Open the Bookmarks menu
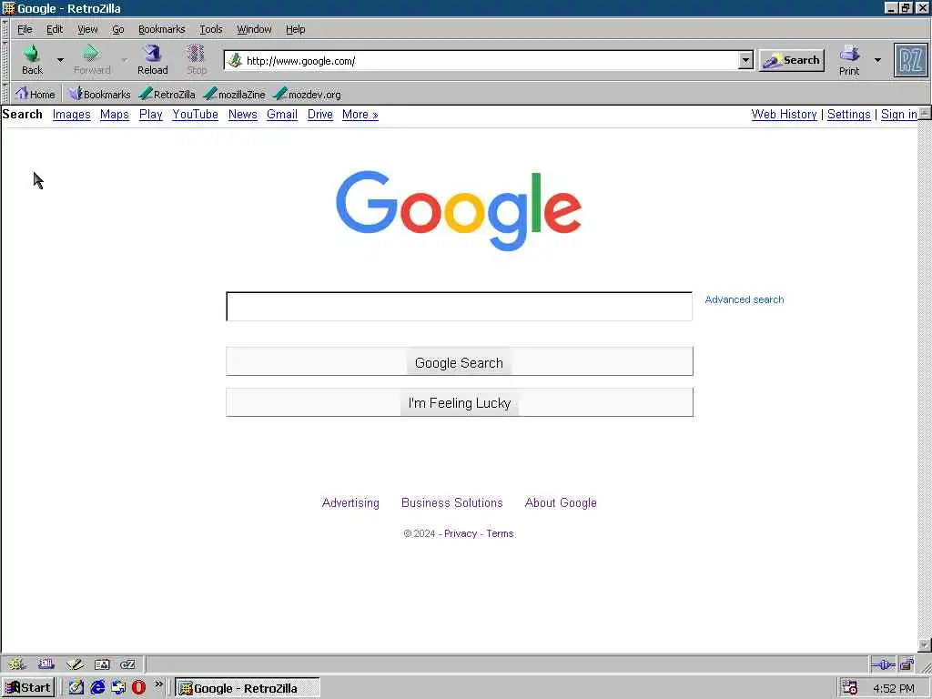Viewport: 932px width, 699px height. point(162,29)
